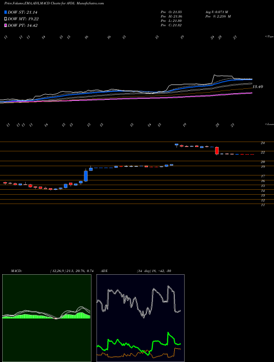Screen dimensions: 274x362
Task: Click the Pre V: 2.258 M value
Action: coord(219,16)
